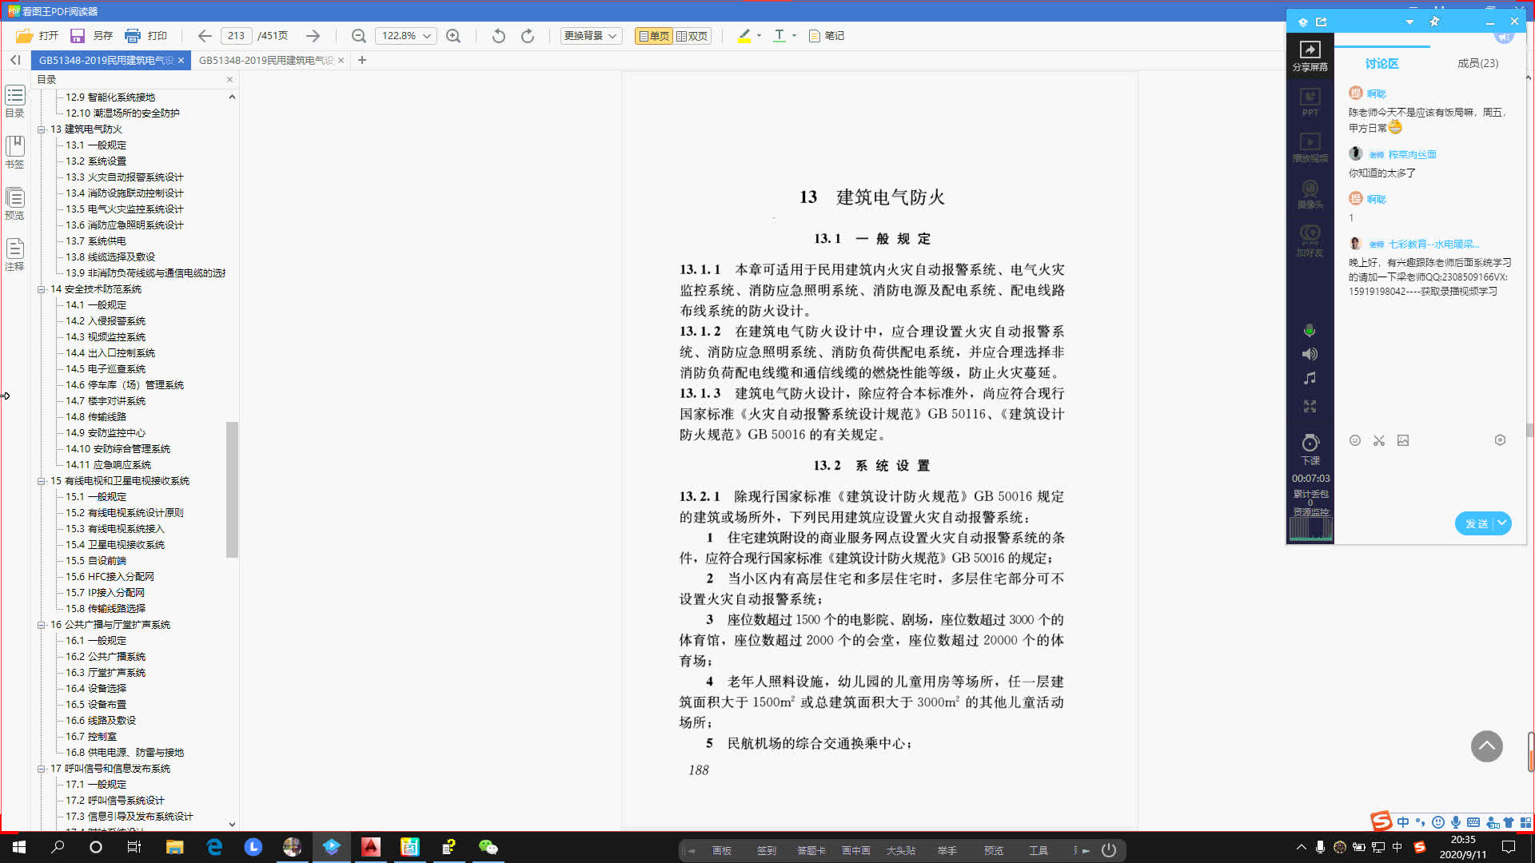Open classroom window title dropdown triangle

1409,22
